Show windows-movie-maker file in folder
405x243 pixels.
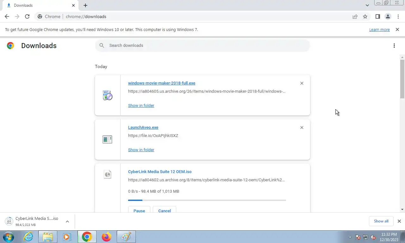coord(141,105)
